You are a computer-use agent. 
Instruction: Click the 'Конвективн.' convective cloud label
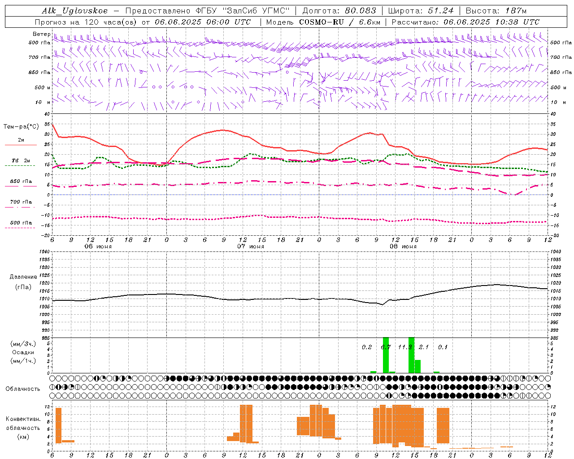pos(23,419)
